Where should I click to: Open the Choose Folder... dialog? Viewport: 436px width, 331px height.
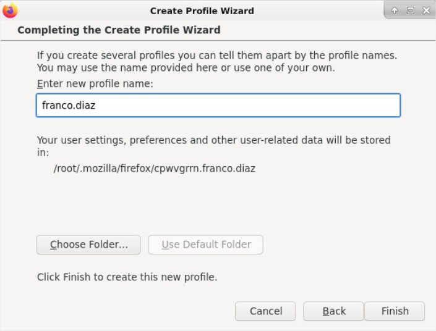pyautogui.click(x=88, y=245)
